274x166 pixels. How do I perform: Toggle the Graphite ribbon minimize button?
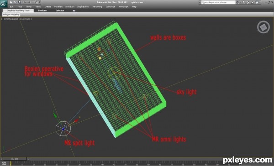(74, 10)
